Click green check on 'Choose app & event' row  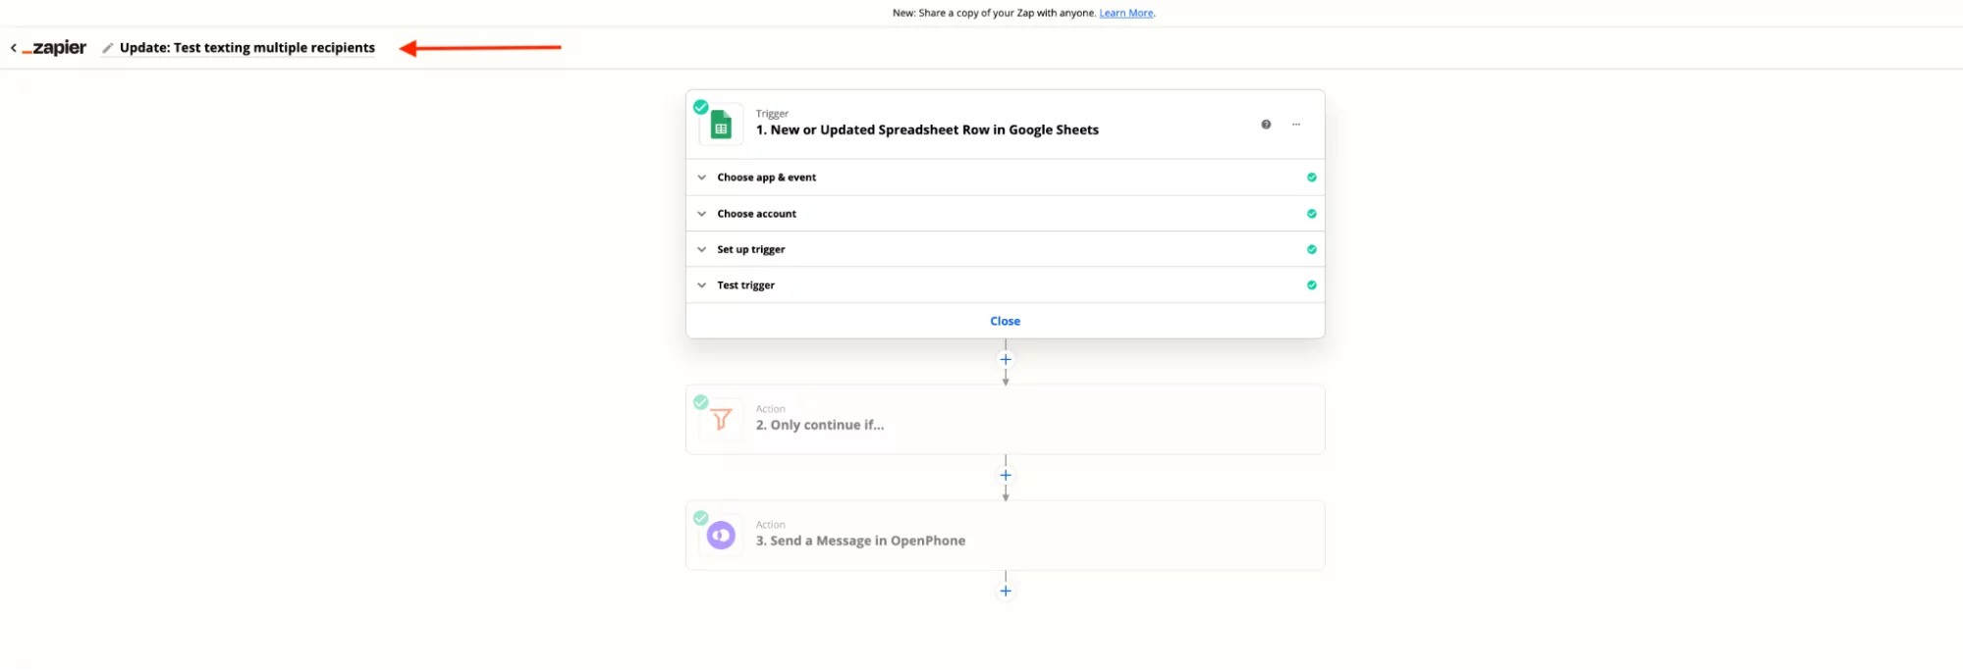1311,178
